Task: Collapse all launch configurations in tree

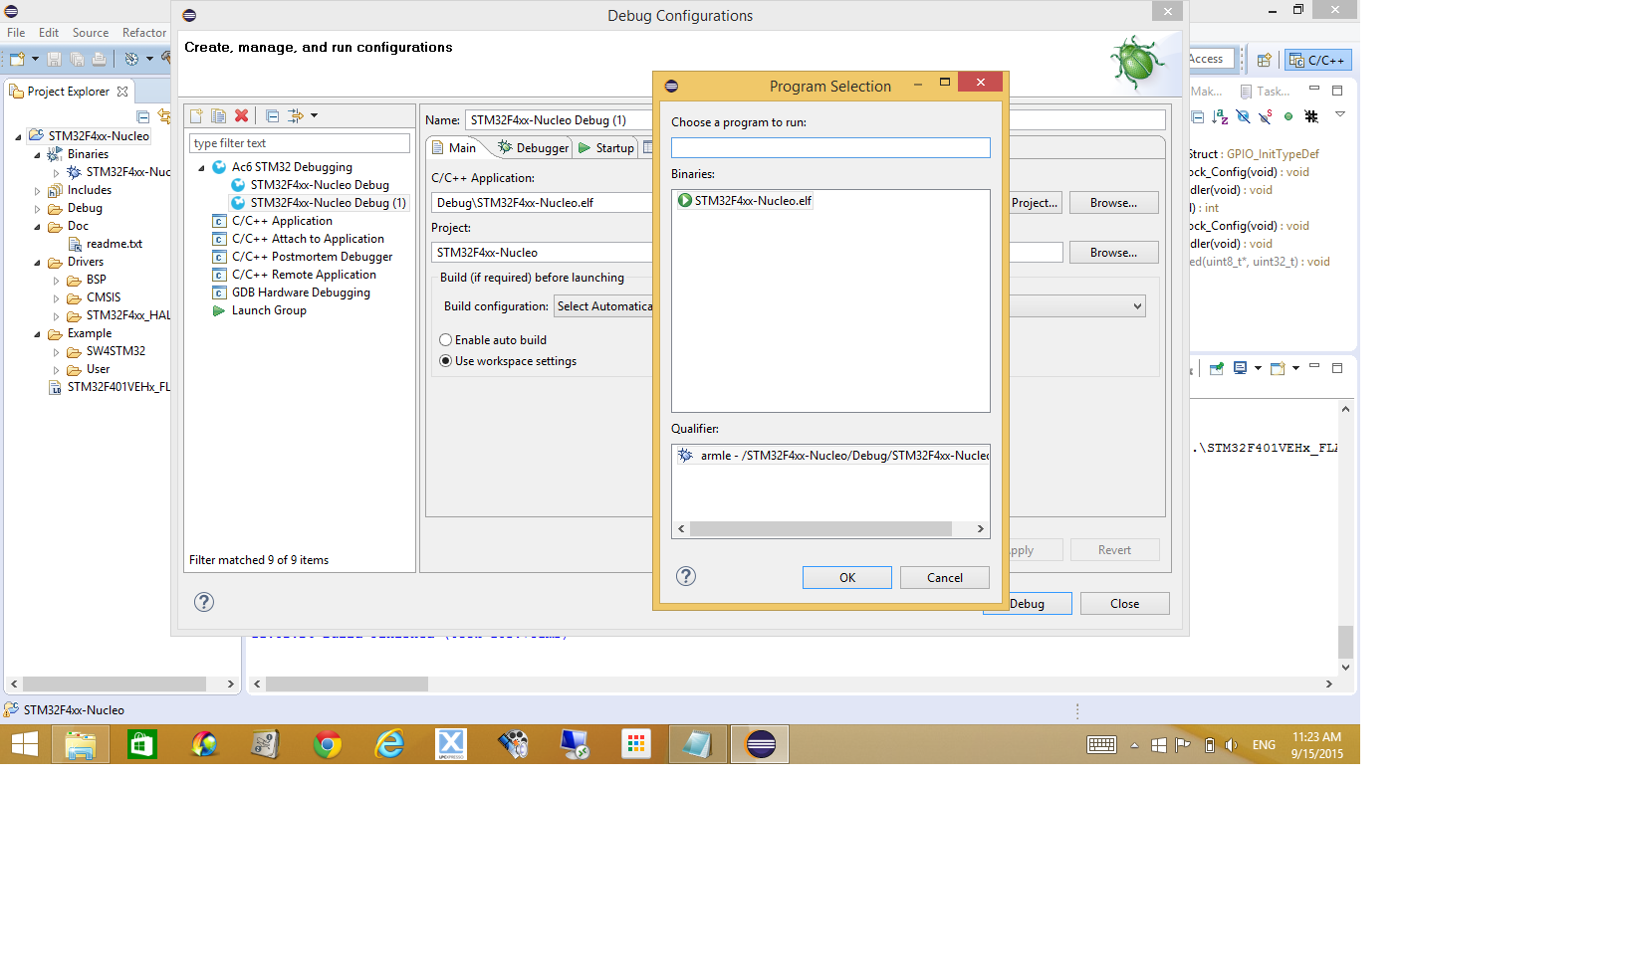Action: pos(272,116)
